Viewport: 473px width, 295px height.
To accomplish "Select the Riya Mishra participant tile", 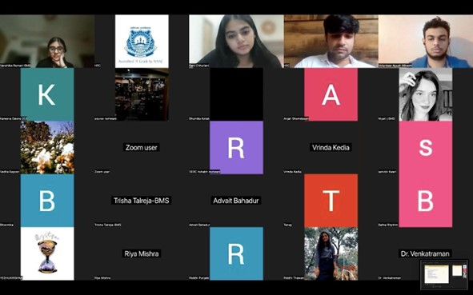I will coord(142,253).
